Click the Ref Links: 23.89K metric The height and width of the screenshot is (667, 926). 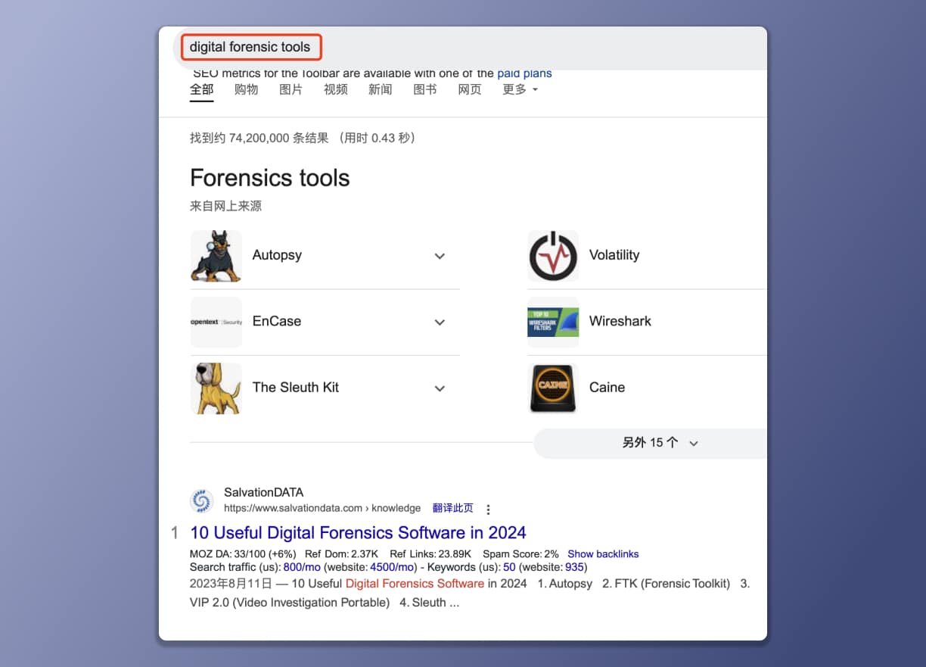430,554
